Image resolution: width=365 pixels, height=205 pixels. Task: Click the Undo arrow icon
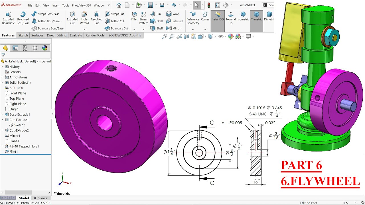tap(173, 5)
